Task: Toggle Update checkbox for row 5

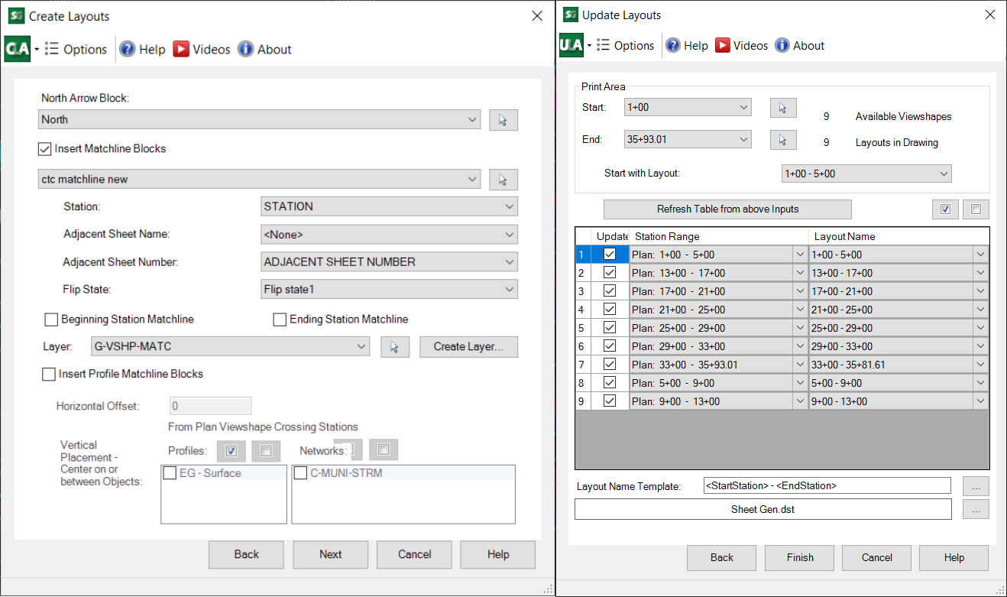Action: (610, 328)
